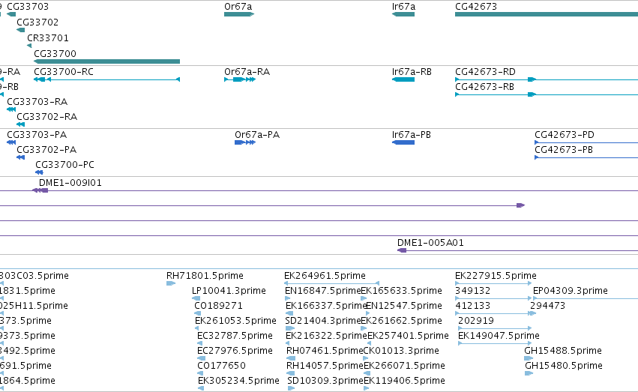The height and width of the screenshot is (392, 638).
Task: Click the CG42673-PD protein label
Action: pos(565,135)
